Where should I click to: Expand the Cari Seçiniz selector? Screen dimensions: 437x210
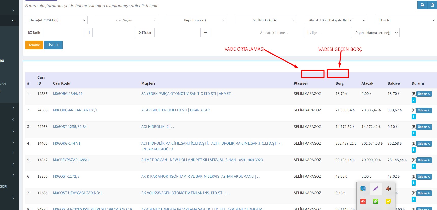click(126, 20)
